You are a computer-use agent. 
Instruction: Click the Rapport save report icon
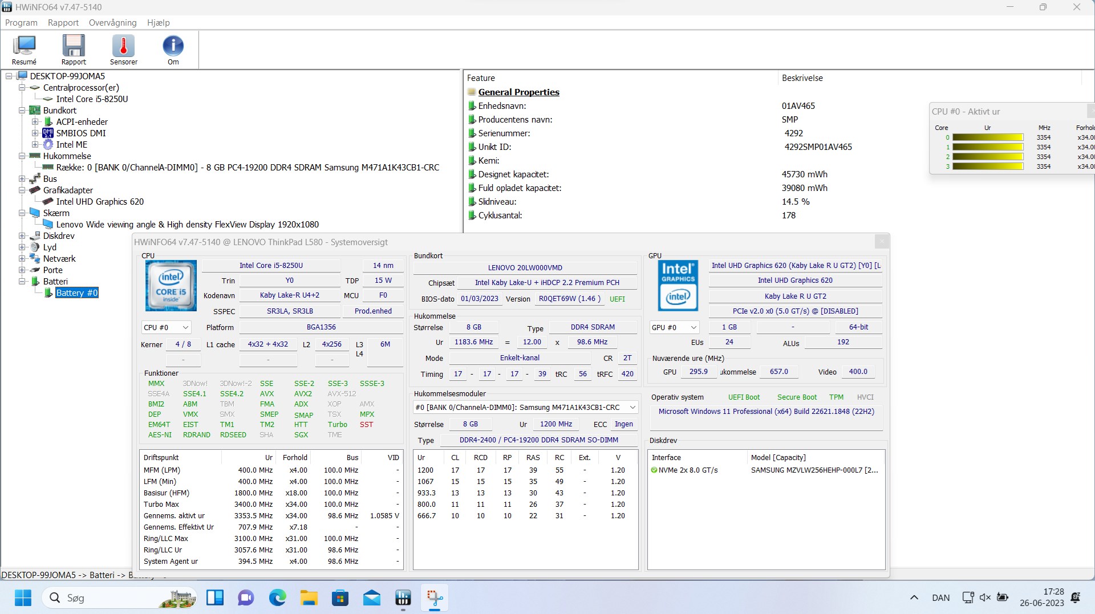(74, 50)
